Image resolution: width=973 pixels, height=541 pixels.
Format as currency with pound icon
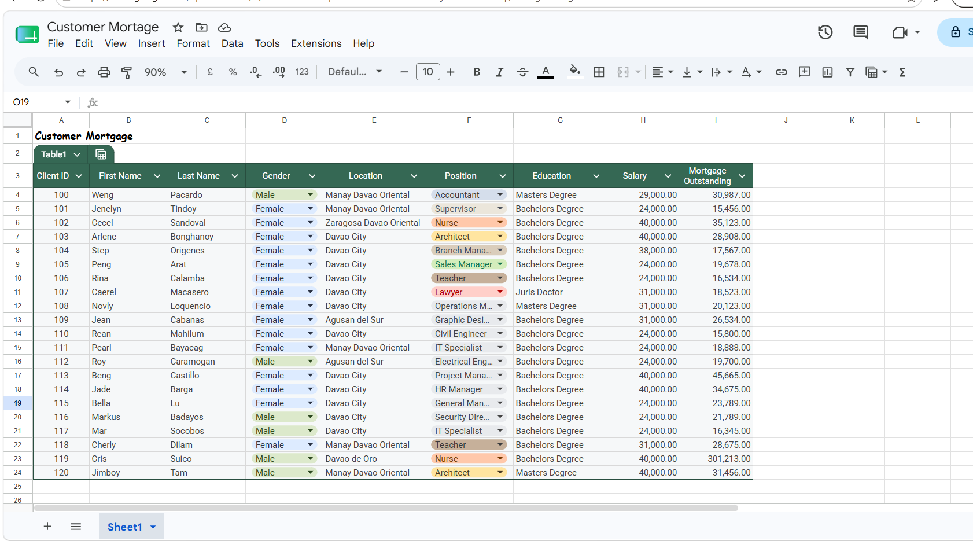(210, 72)
